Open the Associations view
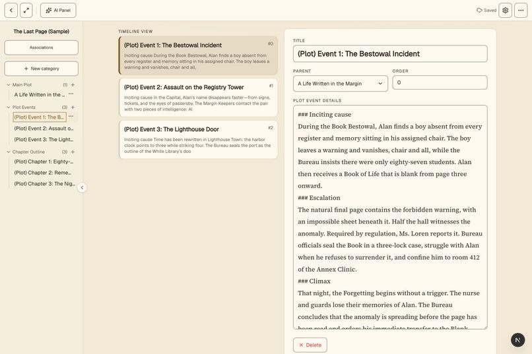 [x=42, y=47]
